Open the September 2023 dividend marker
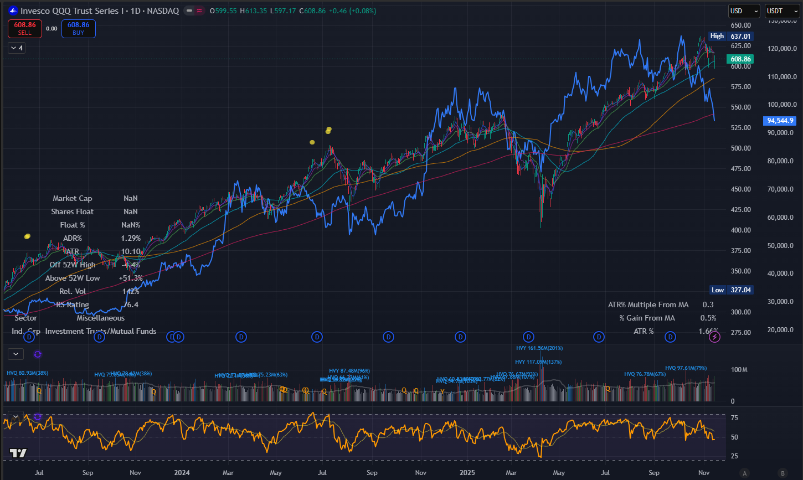Viewport: 803px width, 480px height. (100, 337)
